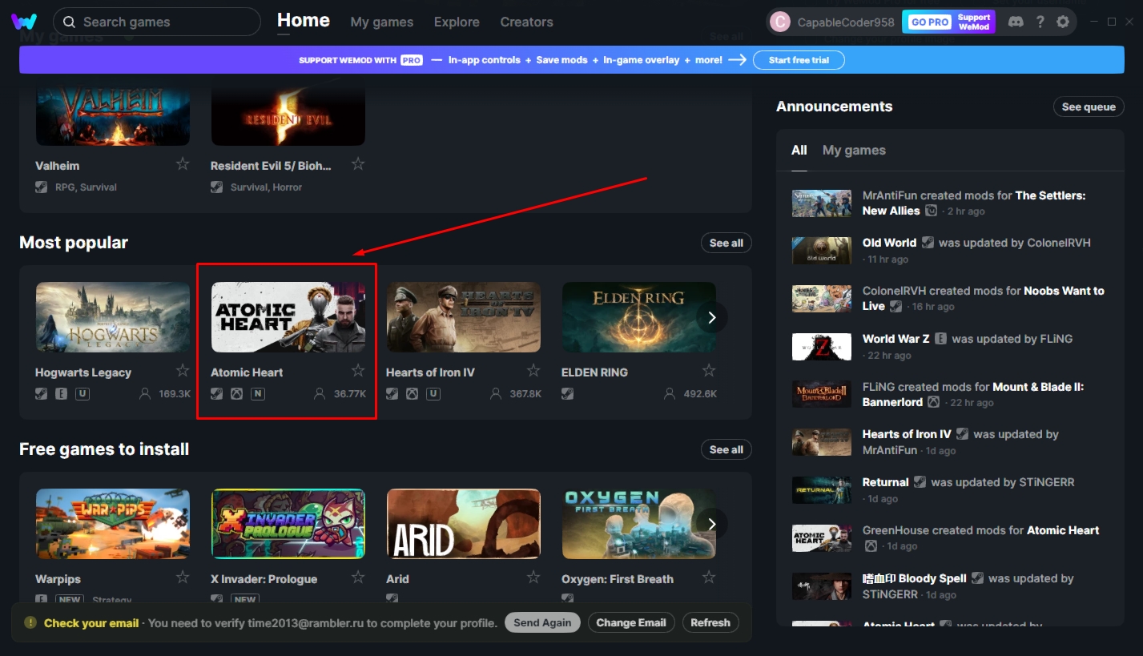Image resolution: width=1143 pixels, height=656 pixels.
Task: Click the Refresh button
Action: click(710, 622)
